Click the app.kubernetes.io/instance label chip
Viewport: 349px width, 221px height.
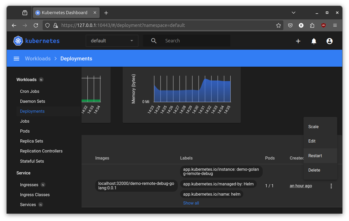click(221, 172)
